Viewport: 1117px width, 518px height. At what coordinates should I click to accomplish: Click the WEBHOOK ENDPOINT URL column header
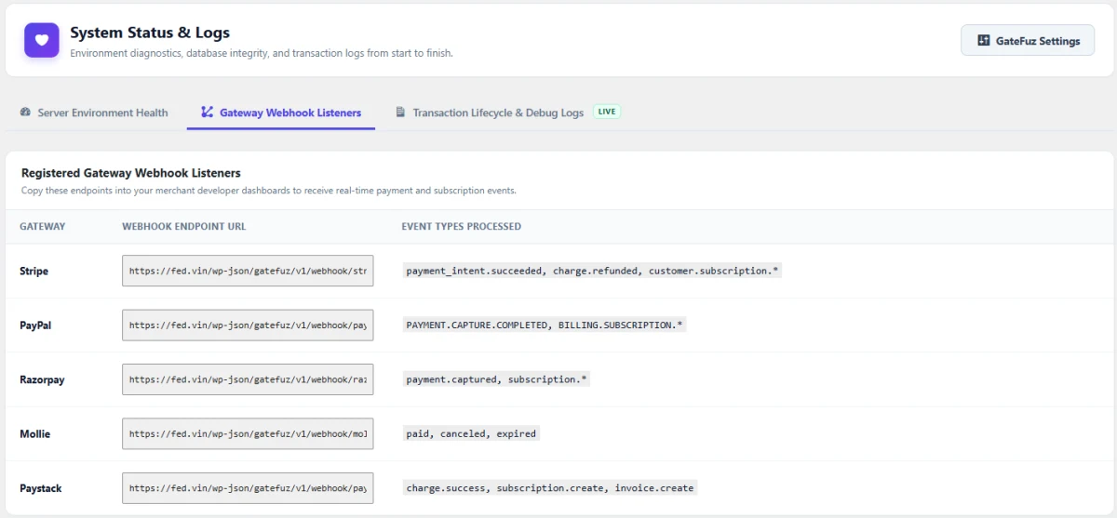184,226
